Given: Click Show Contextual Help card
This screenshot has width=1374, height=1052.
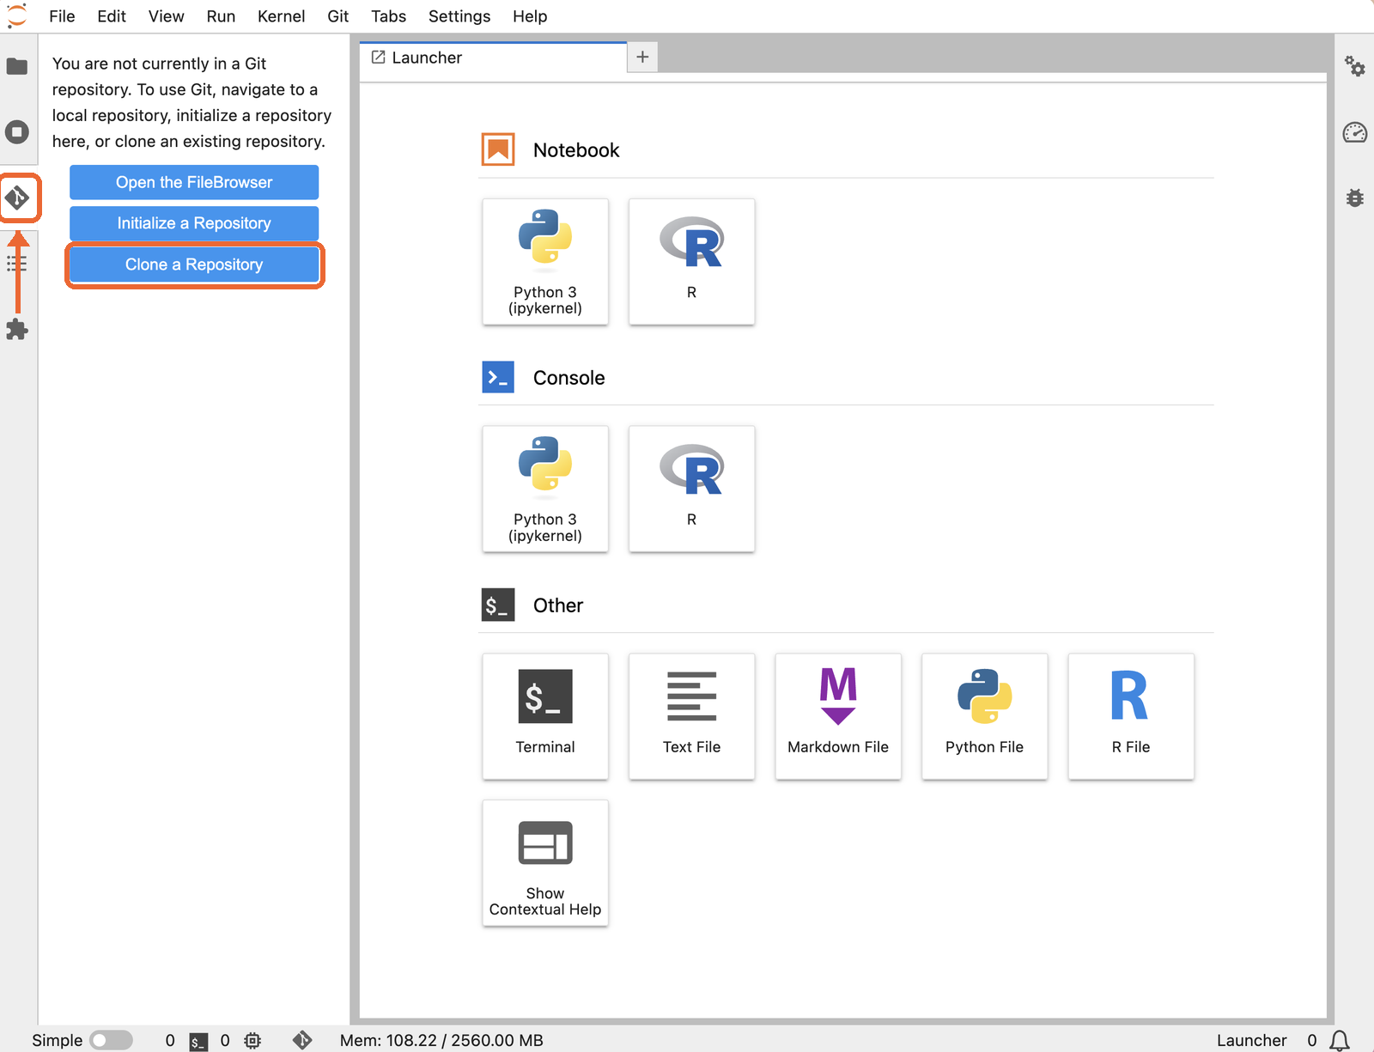Looking at the screenshot, I should (545, 863).
